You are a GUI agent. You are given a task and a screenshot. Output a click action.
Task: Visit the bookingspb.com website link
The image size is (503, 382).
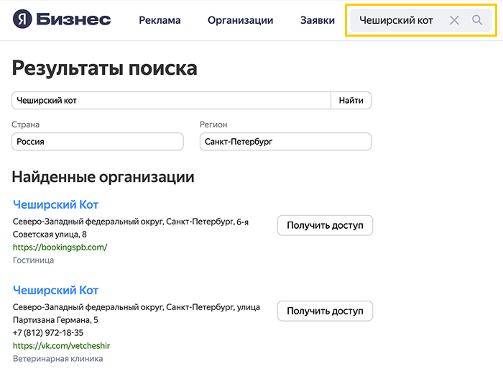click(60, 247)
